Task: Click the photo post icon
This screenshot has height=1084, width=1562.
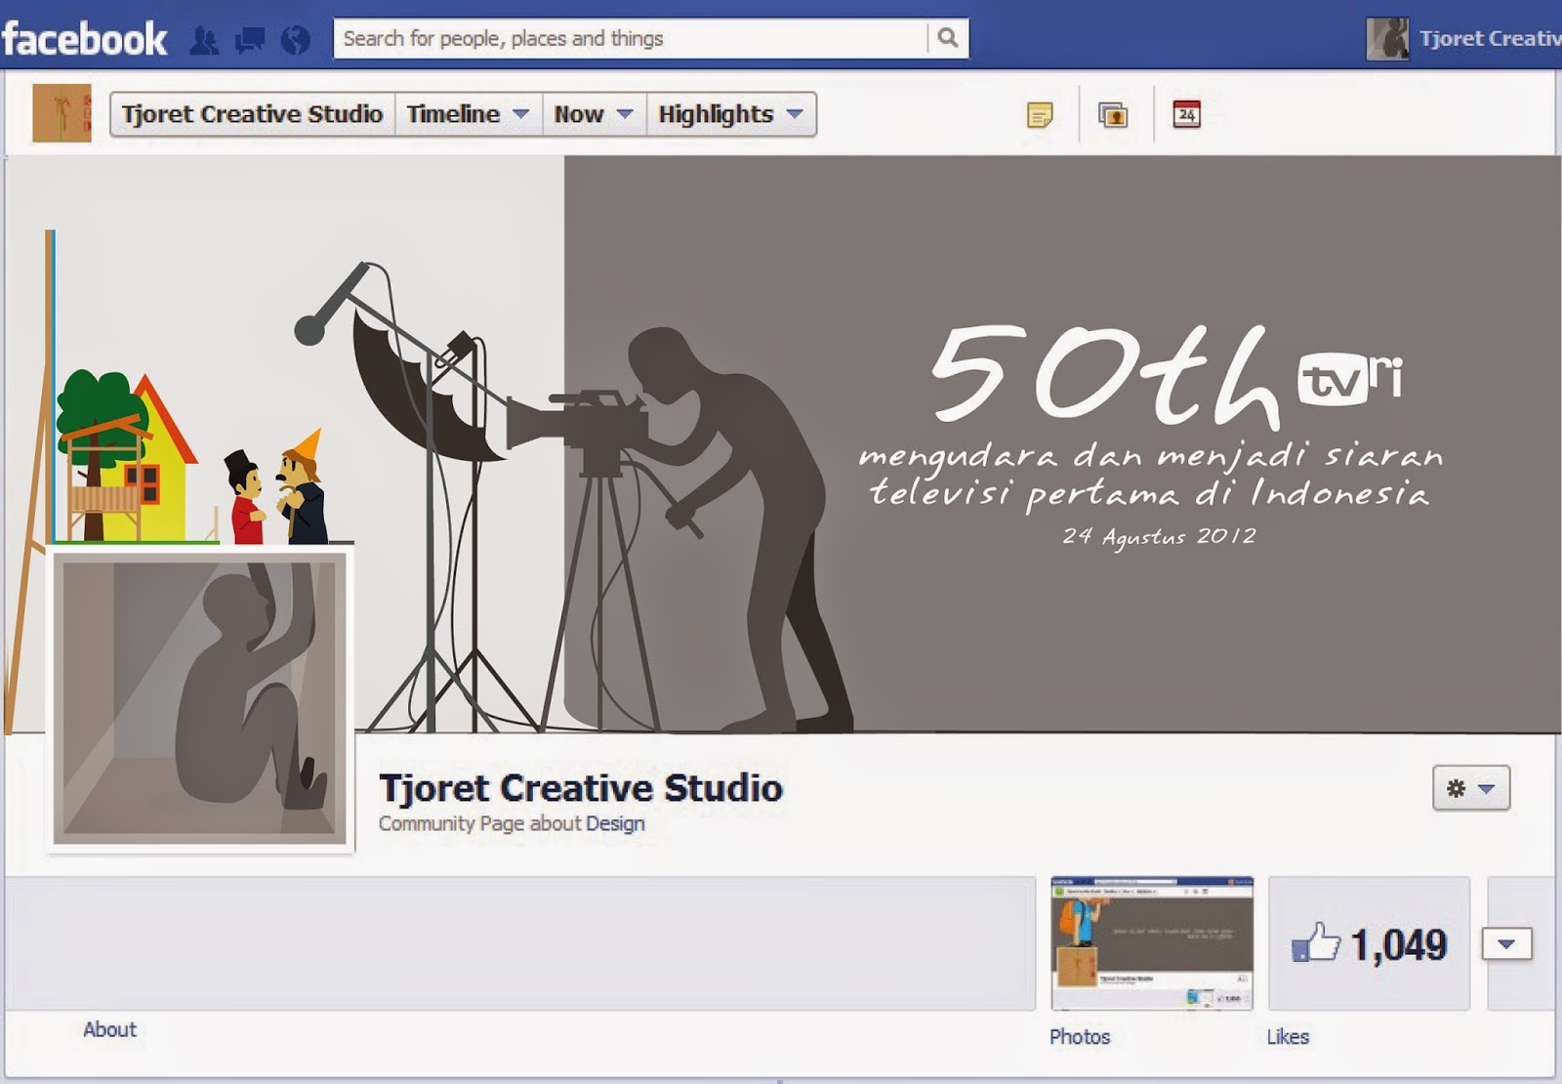Action: (1113, 114)
